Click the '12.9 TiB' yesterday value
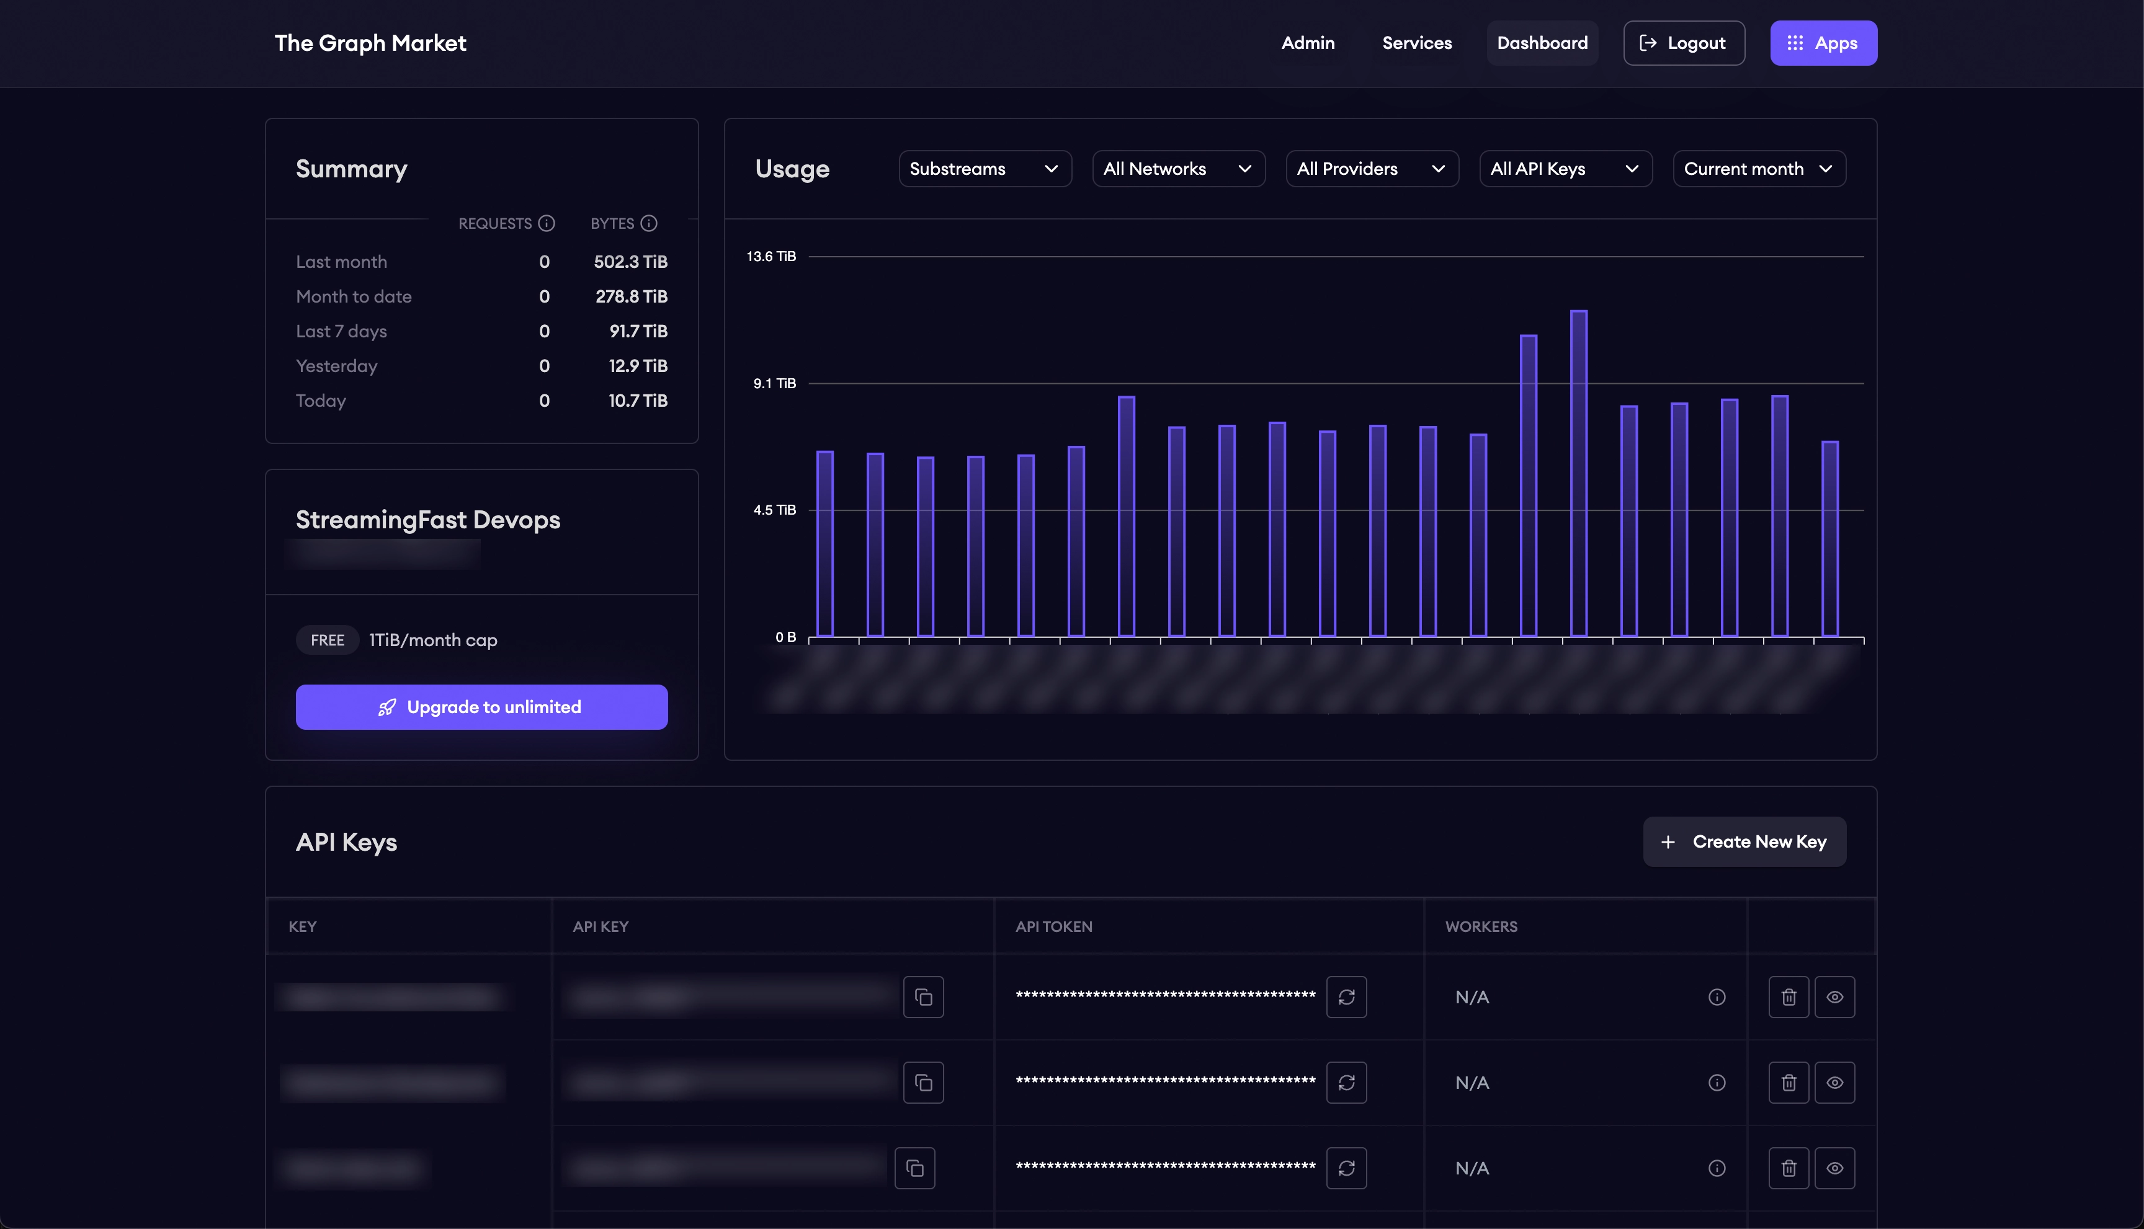This screenshot has height=1229, width=2144. (x=638, y=366)
